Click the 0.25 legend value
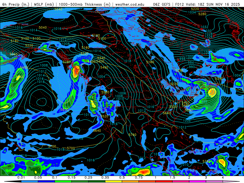The height and width of the screenshot is (183, 244). tap(88, 178)
